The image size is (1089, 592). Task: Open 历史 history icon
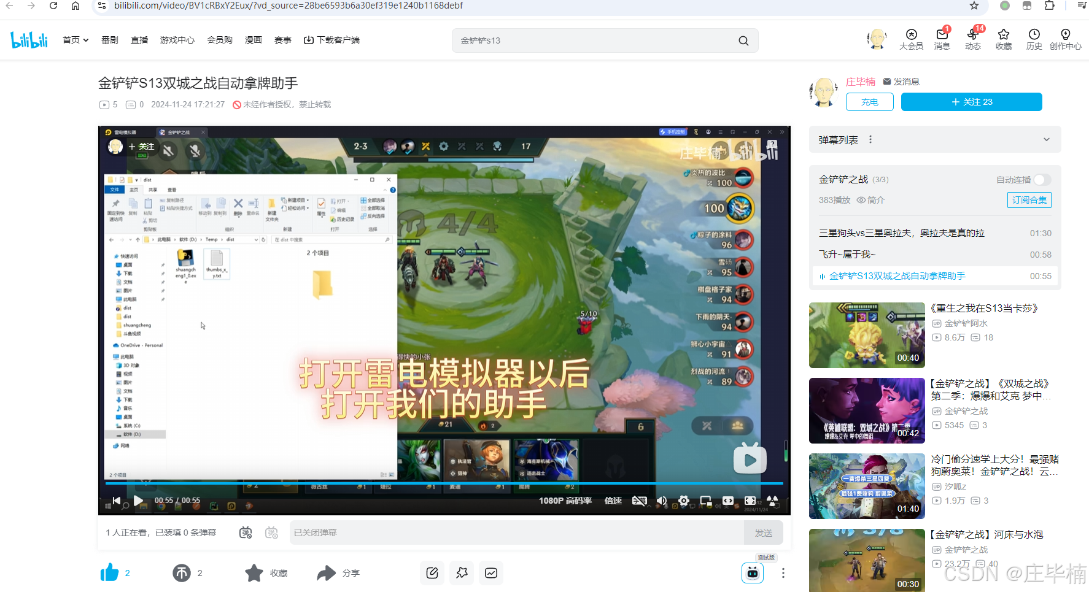click(x=1034, y=39)
